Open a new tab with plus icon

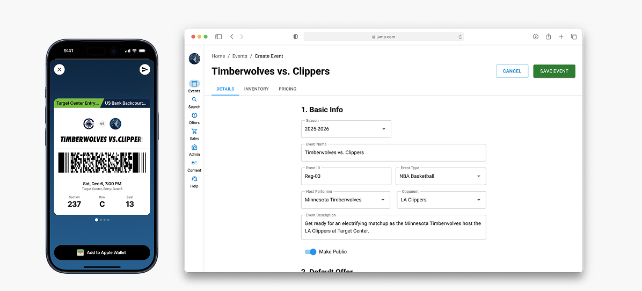click(561, 37)
